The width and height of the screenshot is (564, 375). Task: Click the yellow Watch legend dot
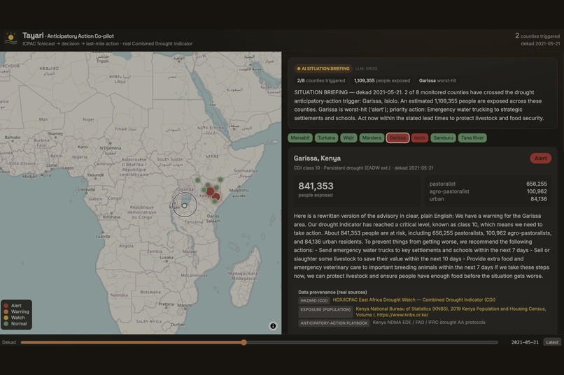pos(6,318)
